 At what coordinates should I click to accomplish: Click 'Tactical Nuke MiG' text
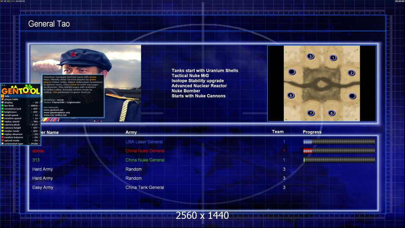[190, 76]
